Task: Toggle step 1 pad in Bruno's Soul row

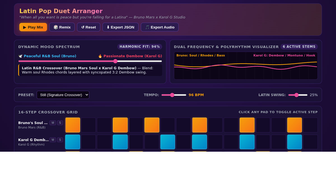Action: tap(73, 125)
